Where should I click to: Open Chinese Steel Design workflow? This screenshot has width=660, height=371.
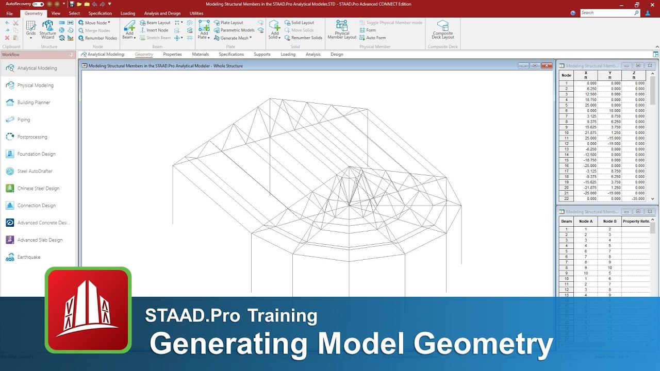tap(39, 188)
